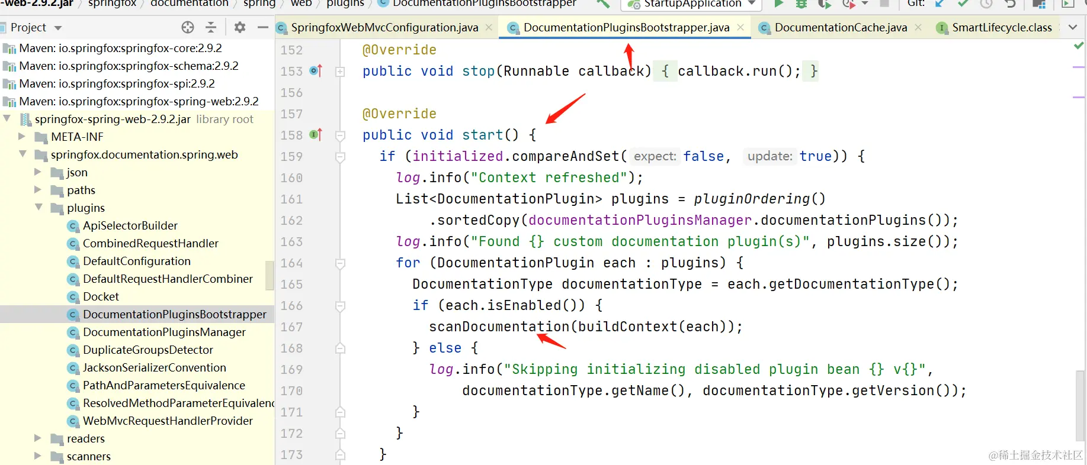Open the StartupApplication run configuration dropdown
Viewport: 1087px width, 465px height.
pyautogui.click(x=691, y=4)
